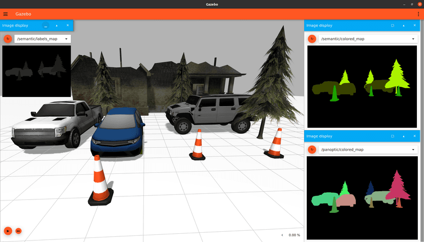Open the /semantic/colored_map topic dropdown

367,38
